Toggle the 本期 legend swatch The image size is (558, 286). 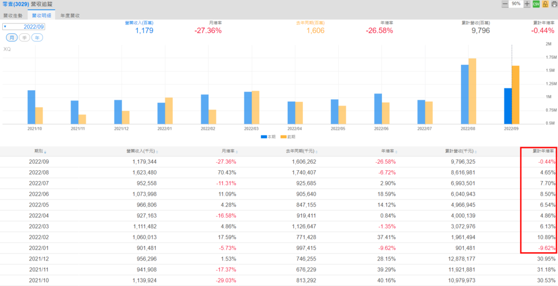pyautogui.click(x=264, y=136)
